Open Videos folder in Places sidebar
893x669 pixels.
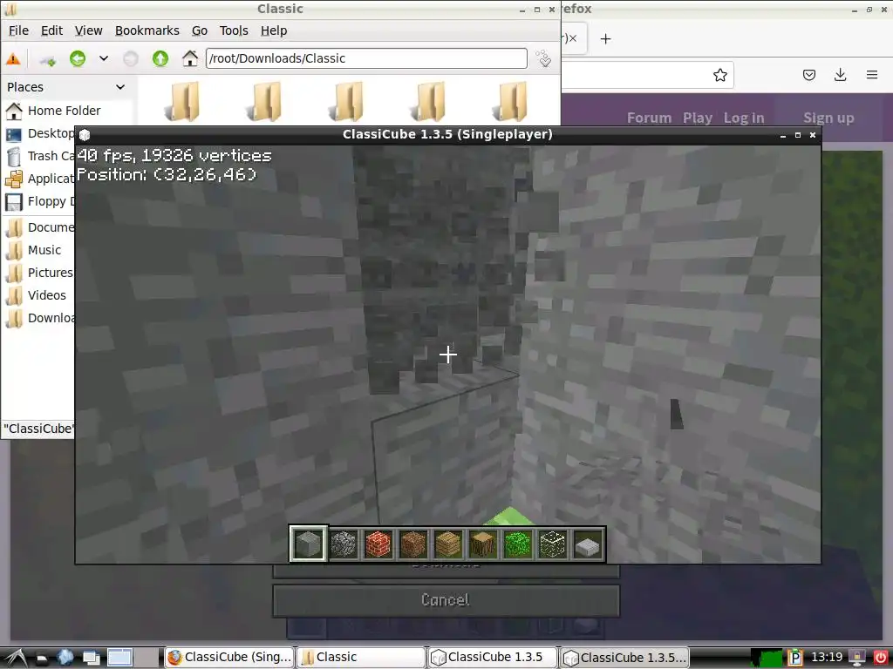pos(37,295)
